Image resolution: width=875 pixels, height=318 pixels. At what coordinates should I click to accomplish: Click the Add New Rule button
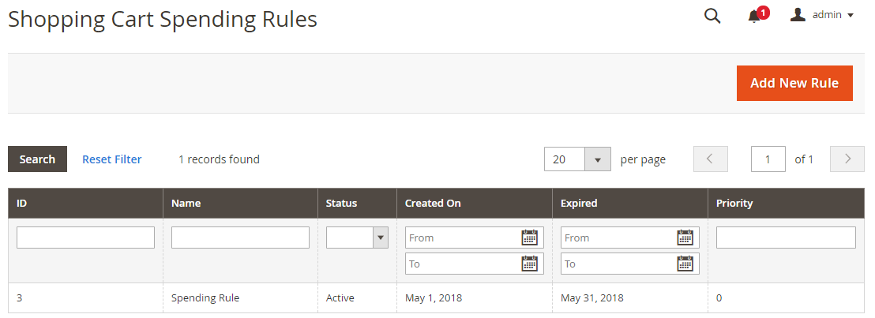coord(794,83)
